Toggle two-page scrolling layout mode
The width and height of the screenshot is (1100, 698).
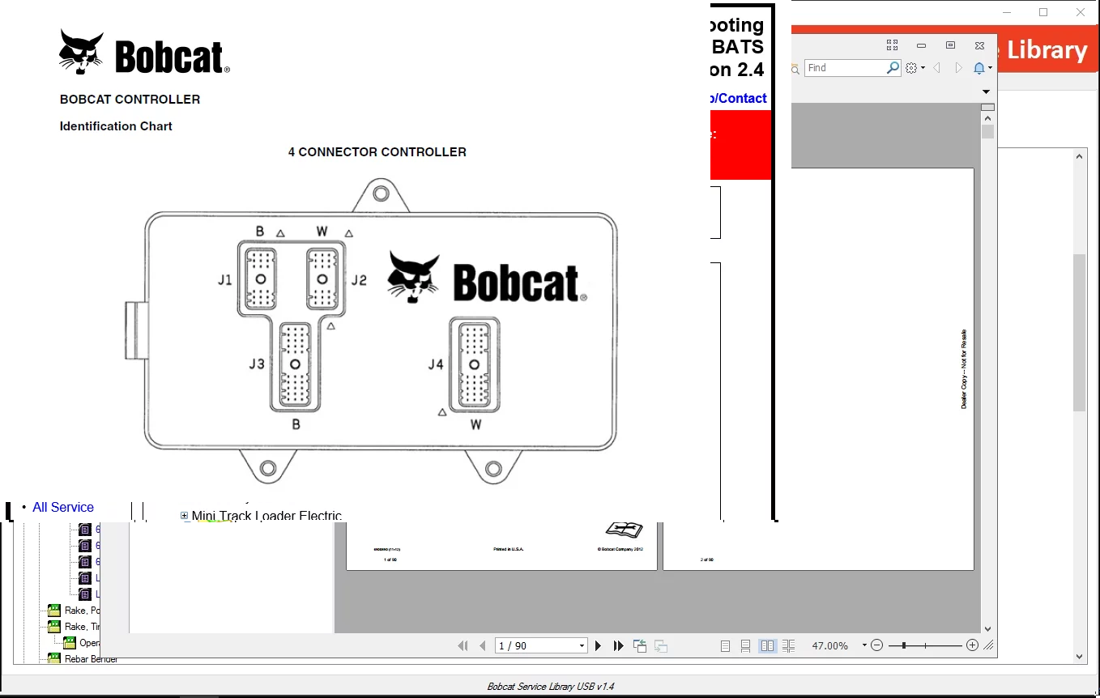[x=787, y=645]
